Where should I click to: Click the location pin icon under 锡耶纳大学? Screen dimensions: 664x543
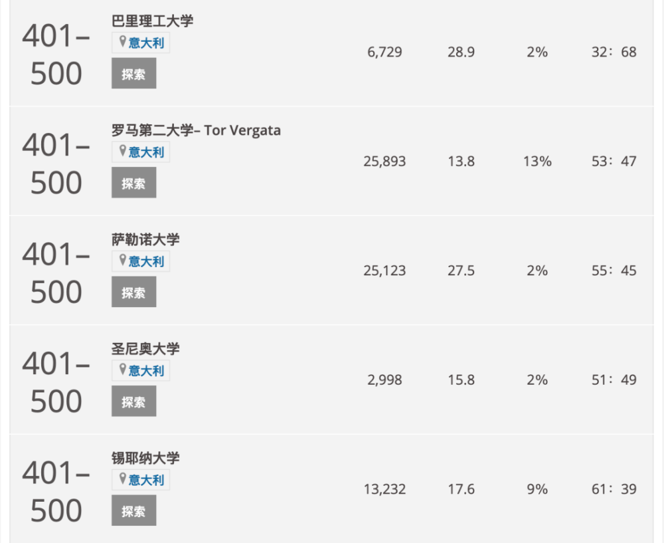(122, 479)
